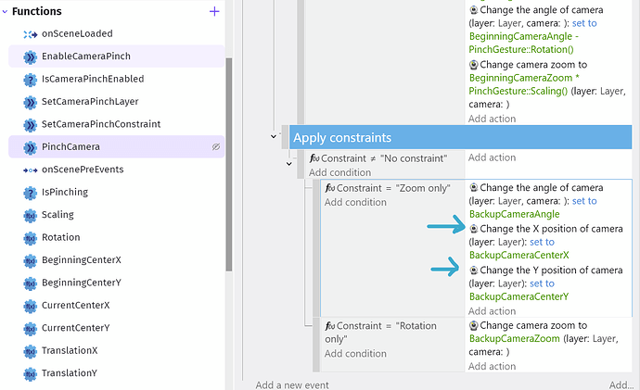This screenshot has width=640, height=390.
Task: Collapse the Apply constraints event group
Action: point(274,136)
